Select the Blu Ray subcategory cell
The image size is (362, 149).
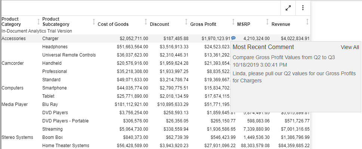[50, 104]
